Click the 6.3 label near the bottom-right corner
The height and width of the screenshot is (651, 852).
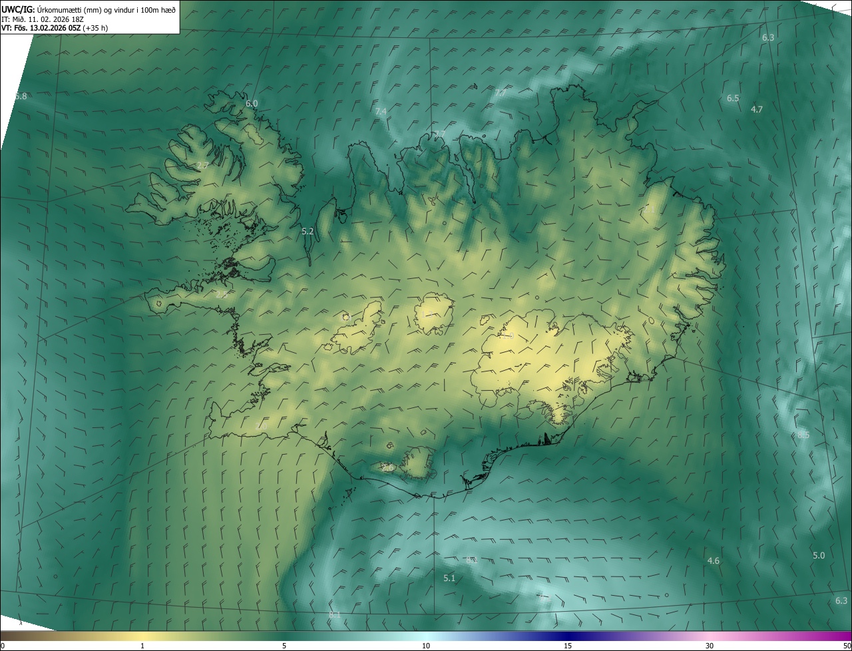pyautogui.click(x=841, y=601)
